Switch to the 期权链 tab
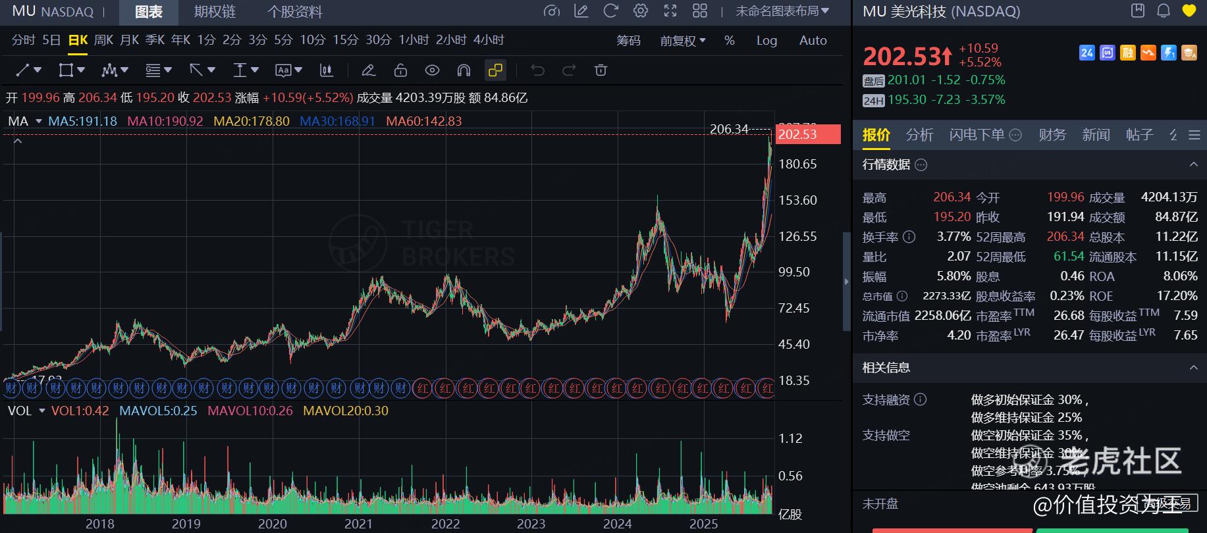 point(215,12)
